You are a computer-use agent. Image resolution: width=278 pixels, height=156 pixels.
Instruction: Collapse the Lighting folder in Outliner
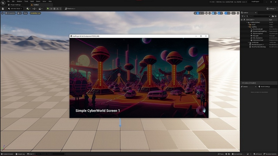(x=248, y=27)
